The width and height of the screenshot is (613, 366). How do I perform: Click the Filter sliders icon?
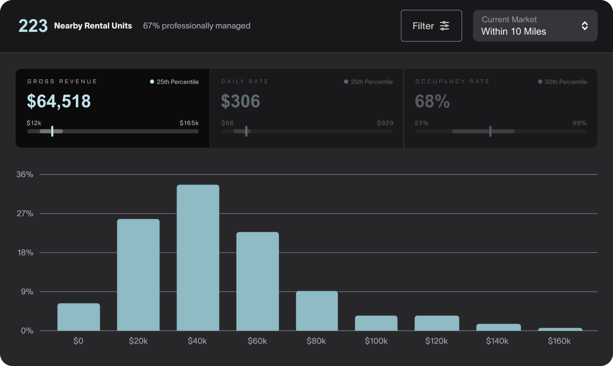click(x=444, y=26)
